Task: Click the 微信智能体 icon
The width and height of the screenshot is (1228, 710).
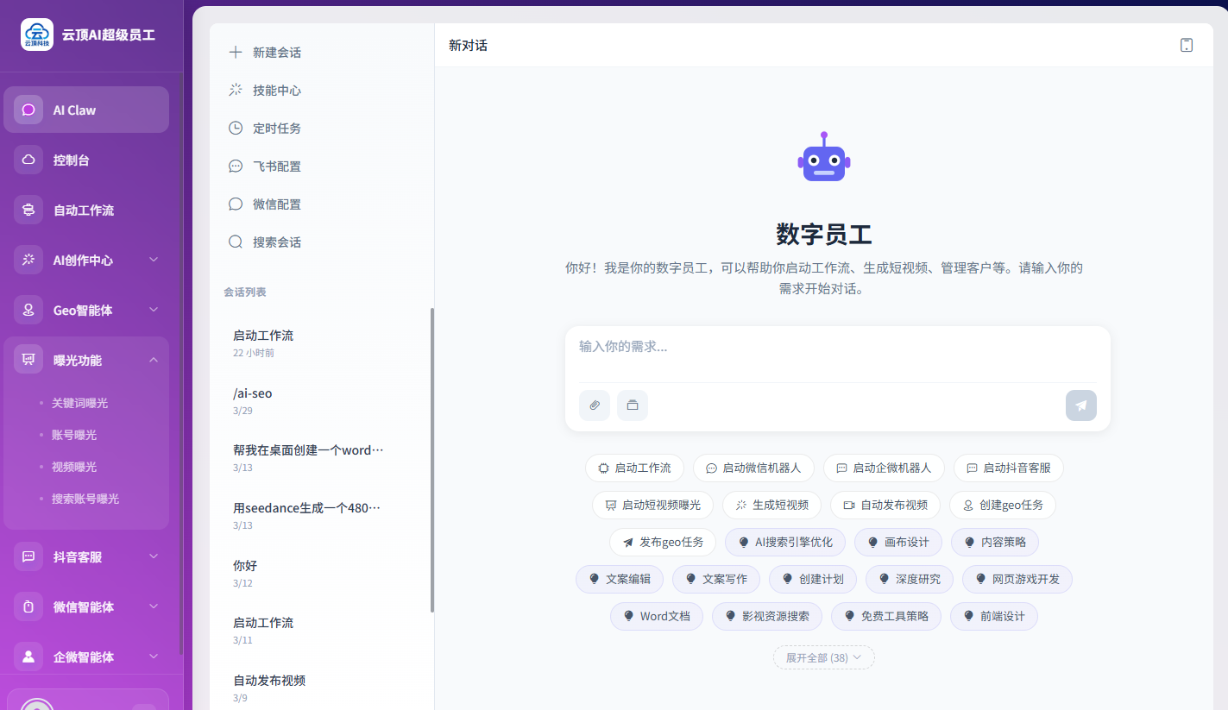Action: pyautogui.click(x=28, y=606)
